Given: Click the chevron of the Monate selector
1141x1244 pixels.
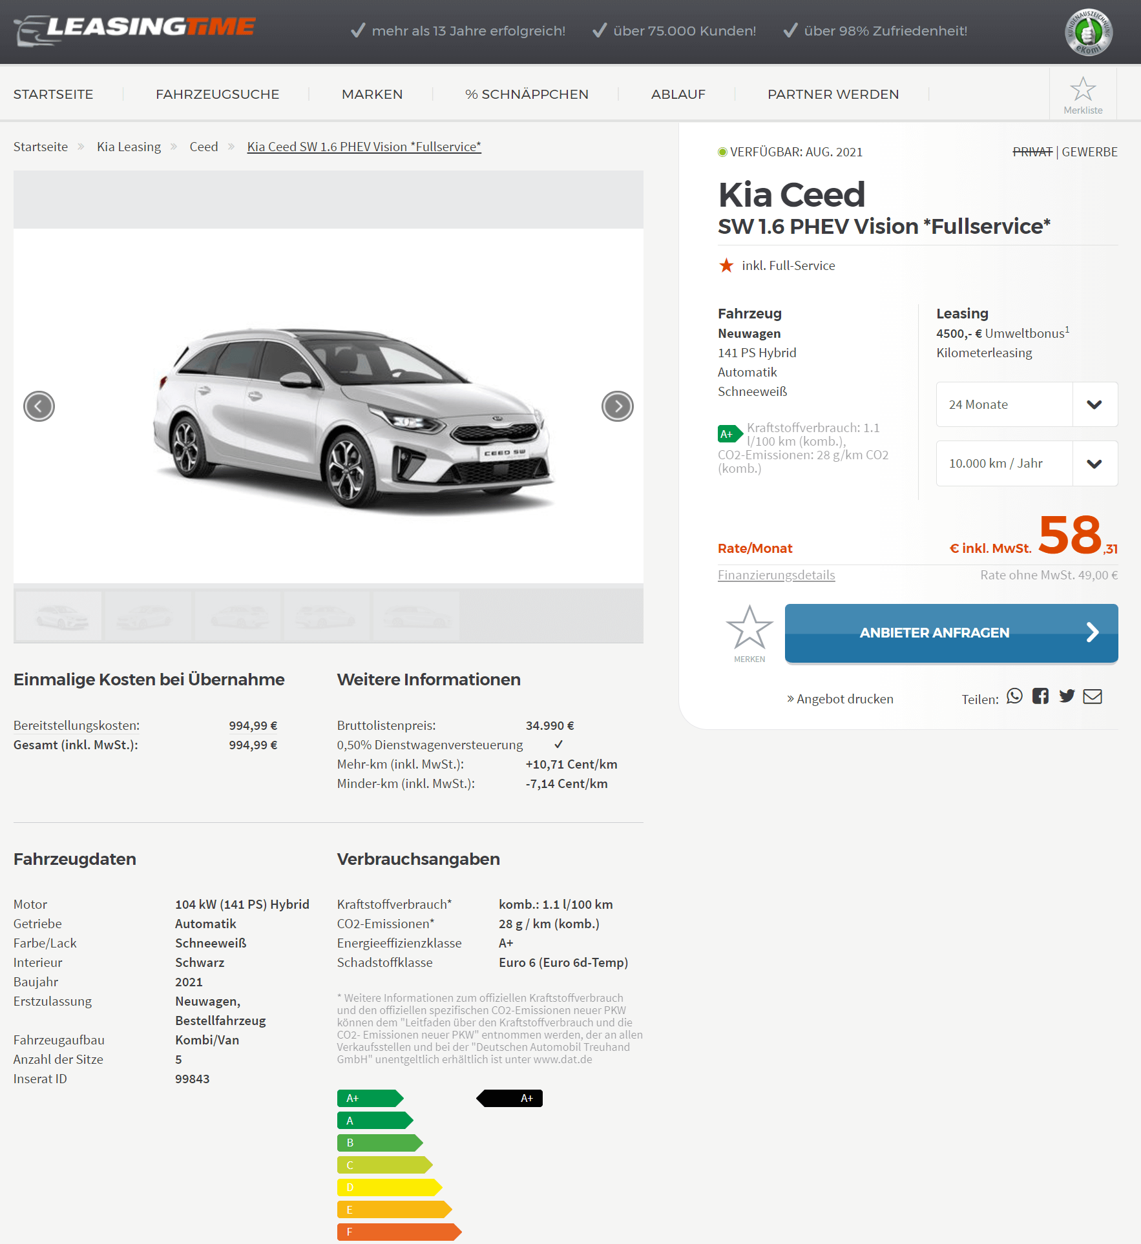Looking at the screenshot, I should pyautogui.click(x=1094, y=404).
